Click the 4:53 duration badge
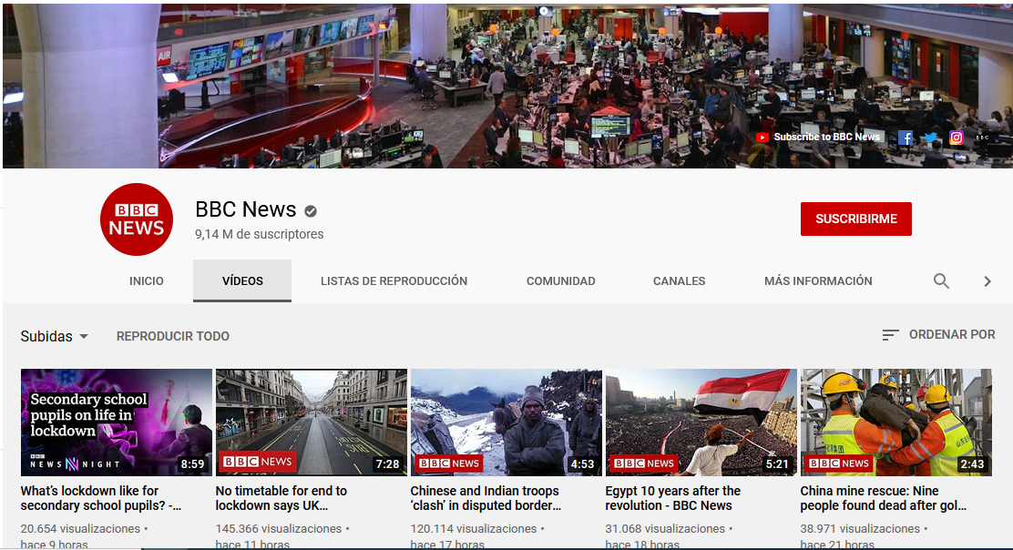Viewport: 1013px width, 550px height. pyautogui.click(x=582, y=464)
